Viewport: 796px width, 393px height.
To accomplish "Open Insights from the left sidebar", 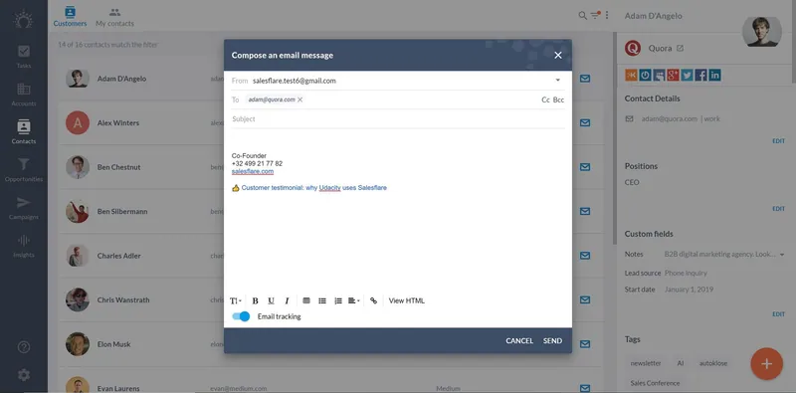I will [23, 246].
